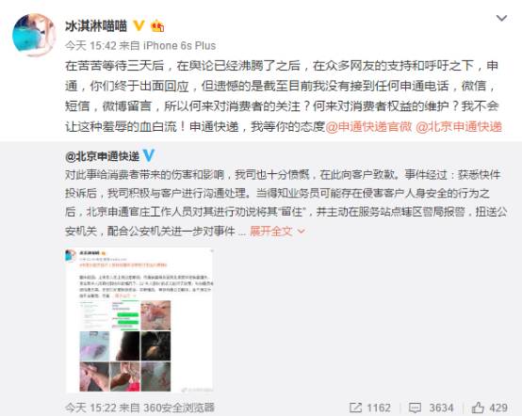Open the reposted screenshot image thumbnail
The image size is (522, 416).
pos(139,321)
